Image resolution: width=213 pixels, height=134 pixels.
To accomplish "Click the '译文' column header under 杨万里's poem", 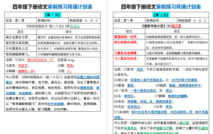I will [x=177, y=31].
